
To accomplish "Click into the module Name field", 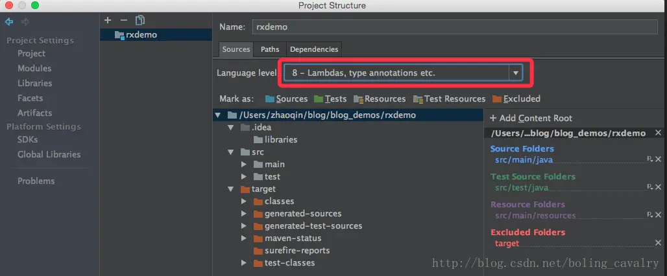I will pyautogui.click(x=455, y=27).
